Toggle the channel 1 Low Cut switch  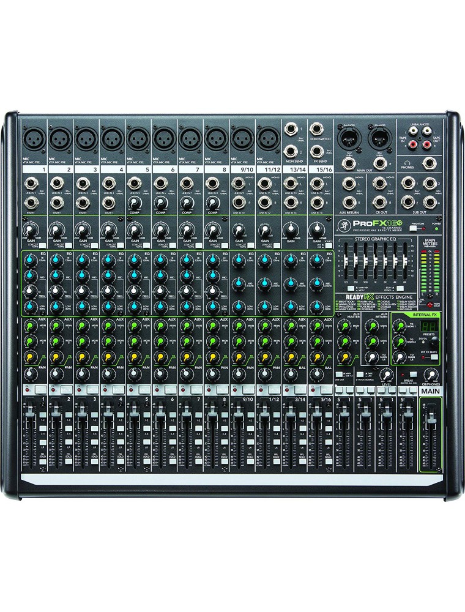(42, 245)
